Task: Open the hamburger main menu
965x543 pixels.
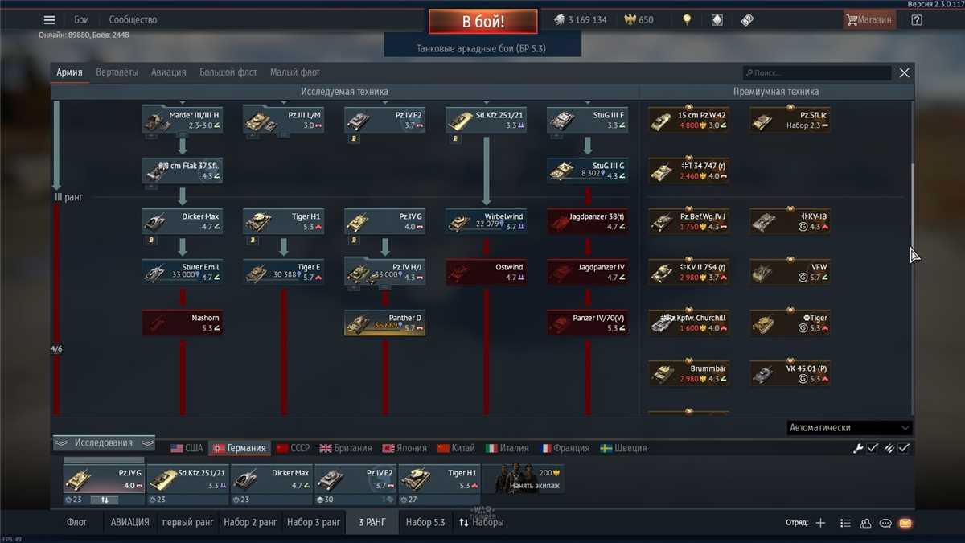Action: coord(50,20)
